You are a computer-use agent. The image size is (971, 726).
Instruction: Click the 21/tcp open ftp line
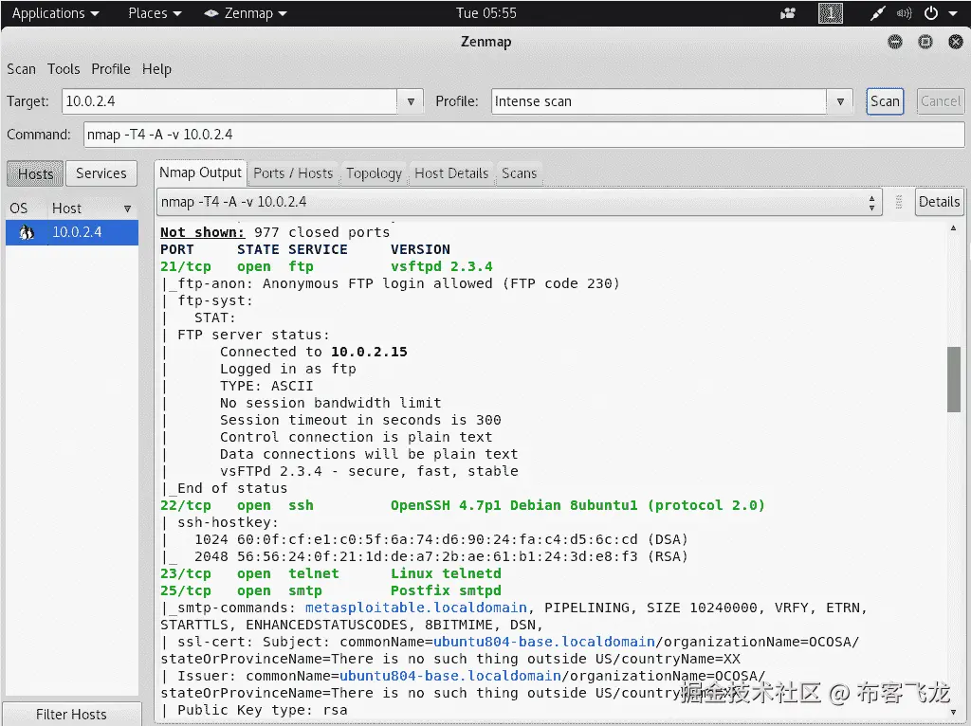coord(326,266)
